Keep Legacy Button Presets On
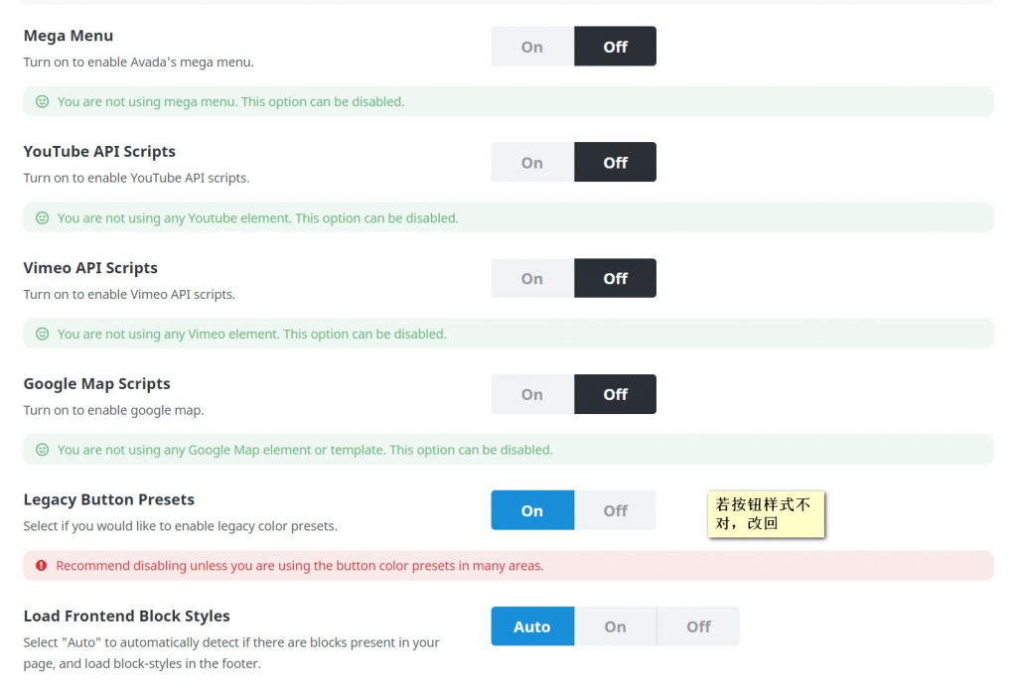The width and height of the screenshot is (1017, 686). click(x=532, y=510)
